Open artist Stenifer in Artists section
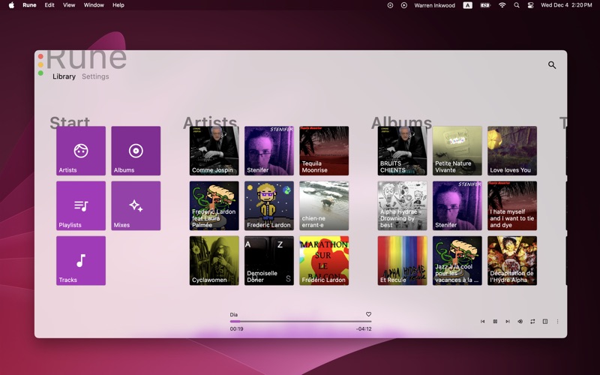The width and height of the screenshot is (600, 375). click(269, 151)
